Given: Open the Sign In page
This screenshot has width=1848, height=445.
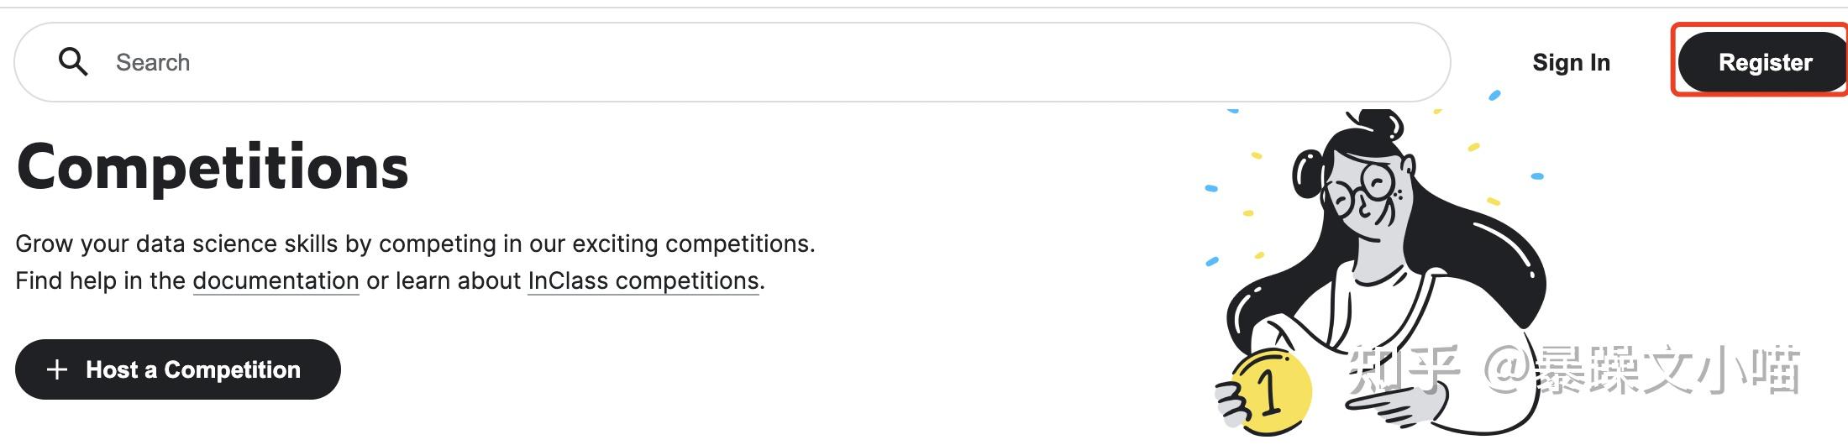Looking at the screenshot, I should pos(1571,62).
